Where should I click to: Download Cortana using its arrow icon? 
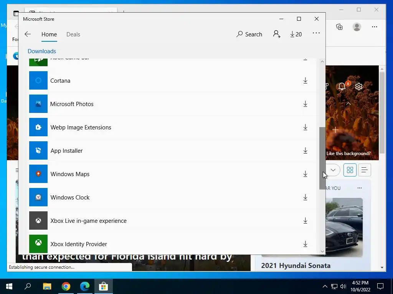pos(305,80)
